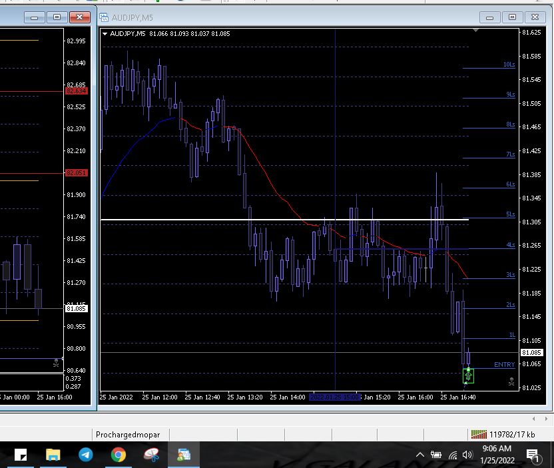Restore the left chart window
Viewport: 554px width, 468px height.
tap(57, 17)
